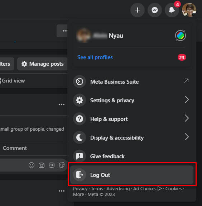Switch to Grid view

tap(13, 81)
